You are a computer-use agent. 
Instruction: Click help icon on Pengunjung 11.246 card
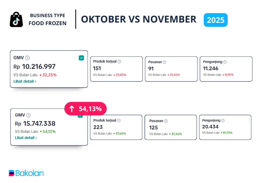click(225, 62)
